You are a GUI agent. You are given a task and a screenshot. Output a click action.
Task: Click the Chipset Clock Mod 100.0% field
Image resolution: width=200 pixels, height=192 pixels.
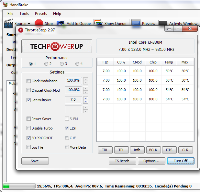point(73,90)
